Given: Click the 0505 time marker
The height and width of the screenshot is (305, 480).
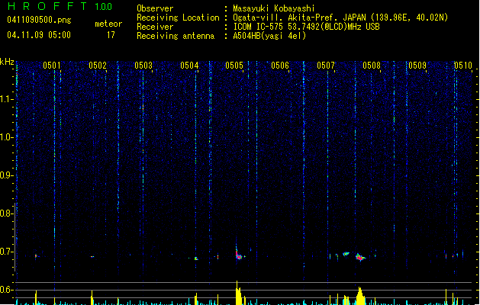Looking at the screenshot, I should tap(234, 66).
